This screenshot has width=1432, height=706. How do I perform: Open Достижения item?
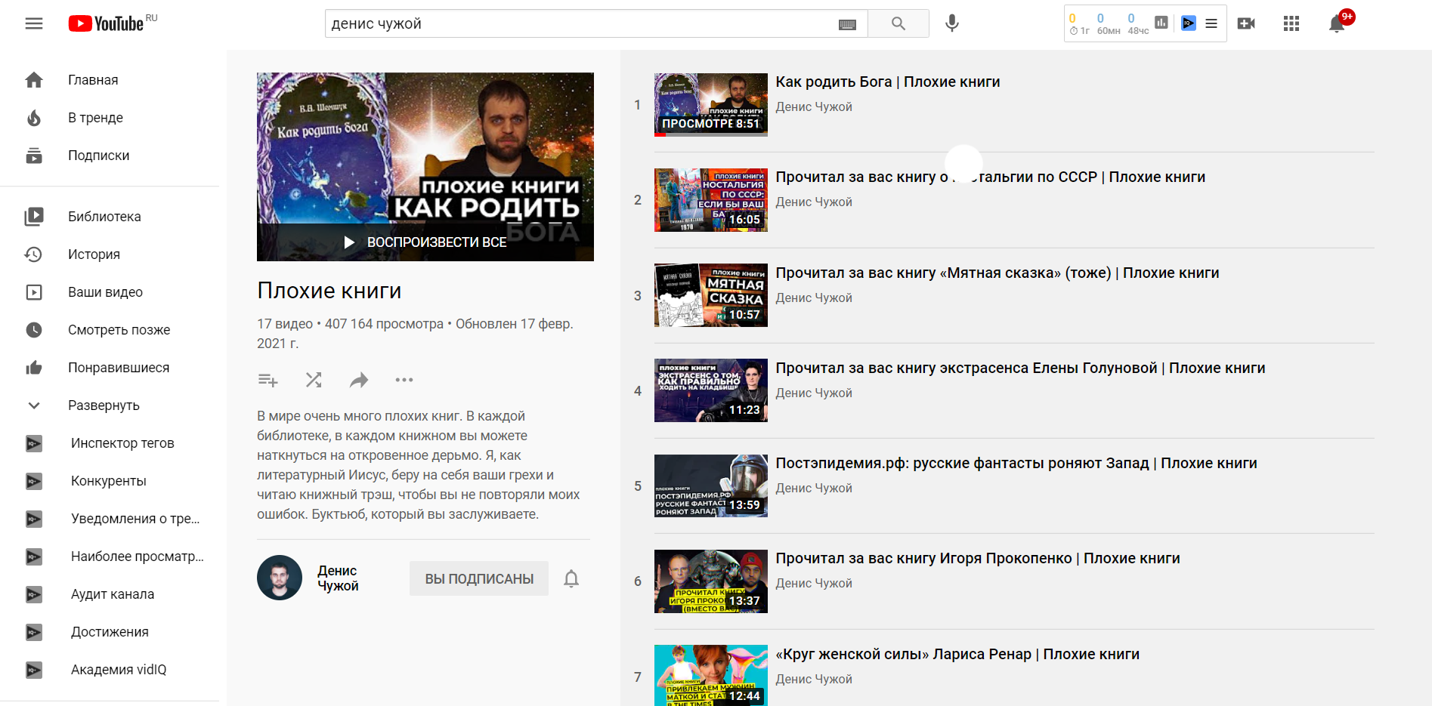point(110,632)
